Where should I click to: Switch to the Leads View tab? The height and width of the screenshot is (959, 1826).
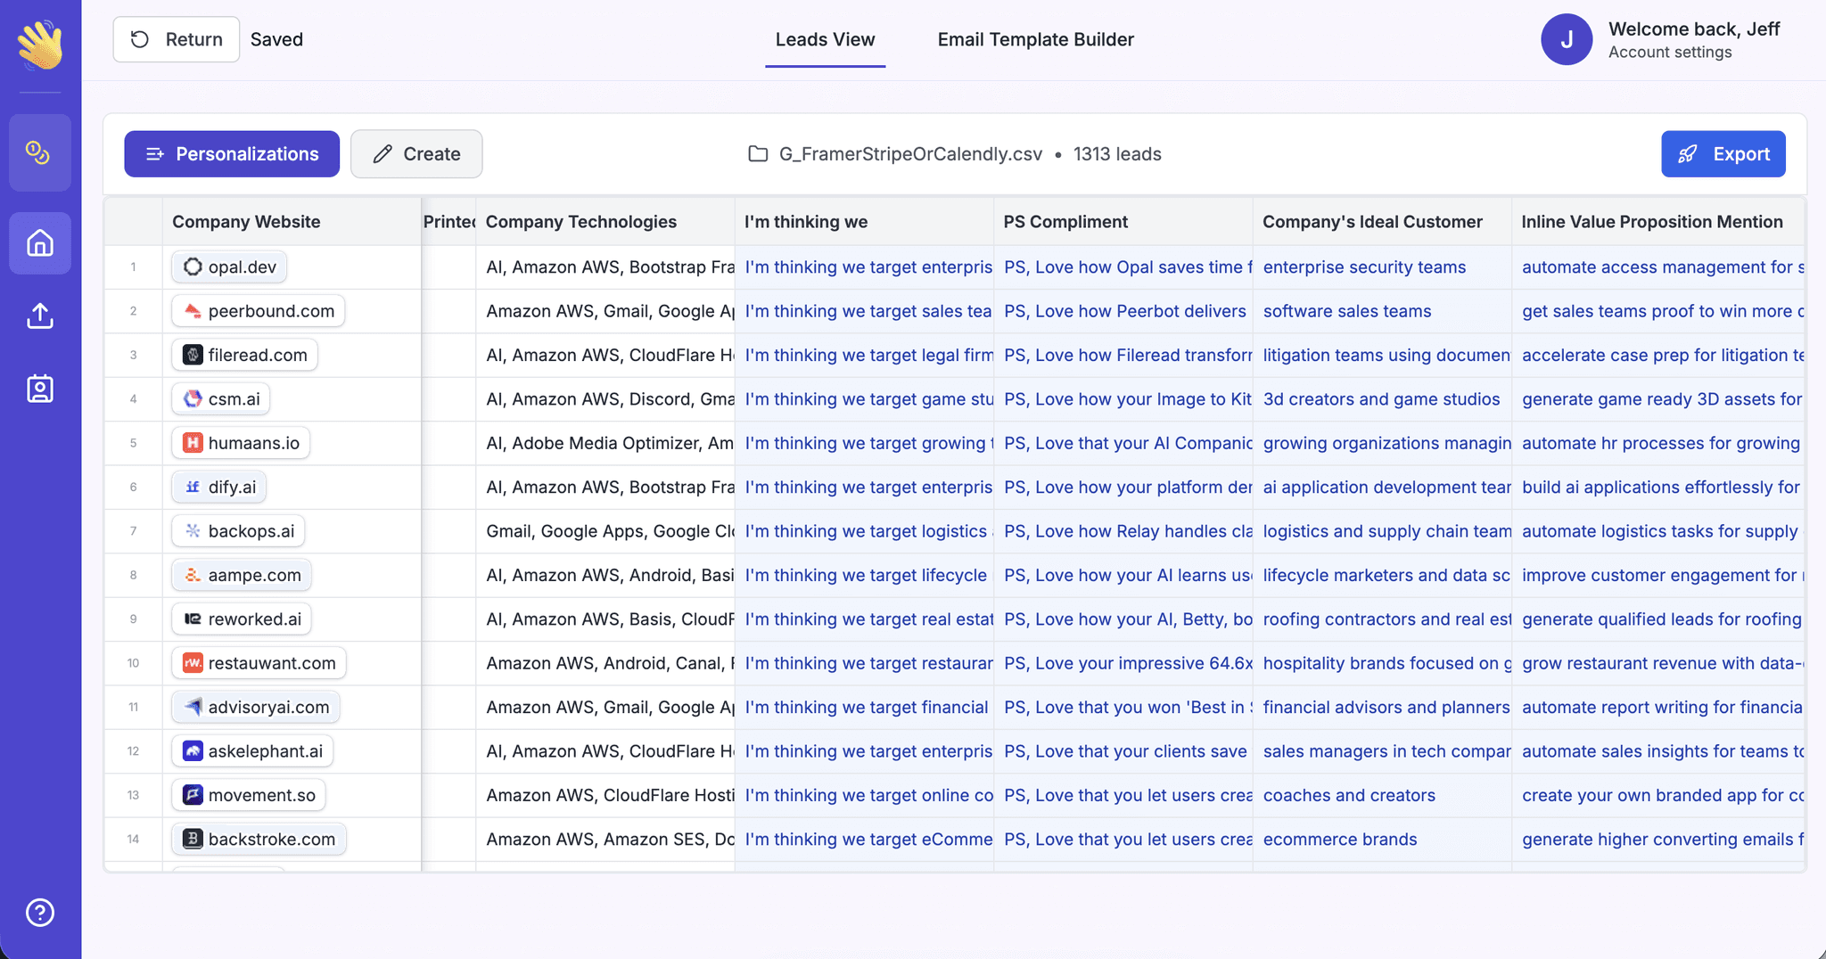pyautogui.click(x=825, y=40)
